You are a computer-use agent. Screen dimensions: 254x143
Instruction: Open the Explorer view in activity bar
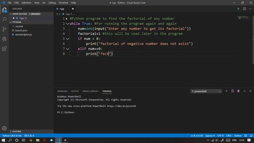click(4, 10)
